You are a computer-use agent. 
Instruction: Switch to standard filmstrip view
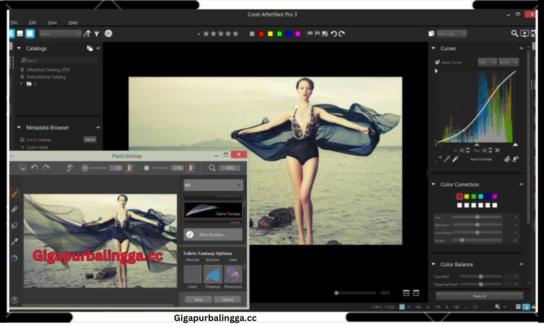pos(20,34)
